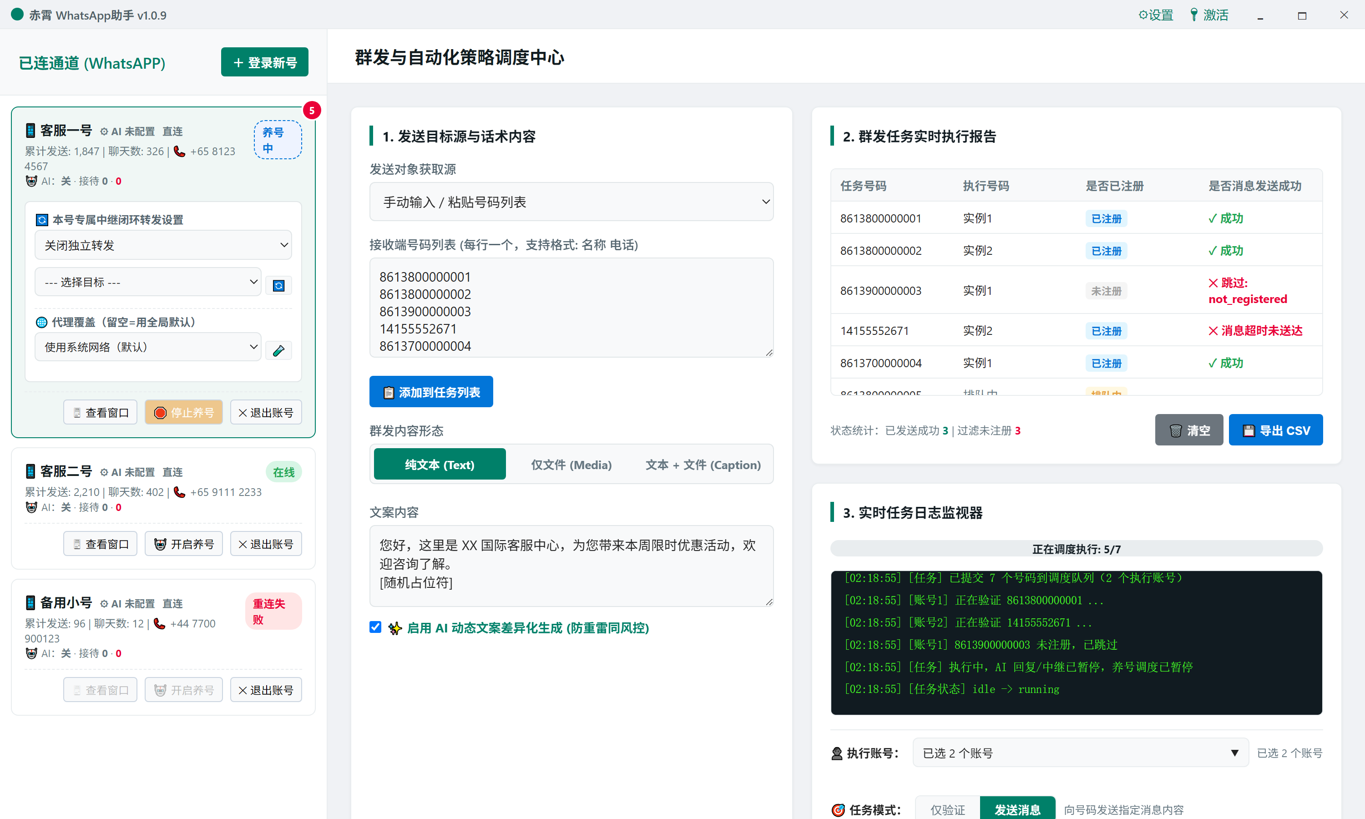The image size is (1365, 819).
Task: Click the relay forwarding settings icon
Action: click(42, 220)
